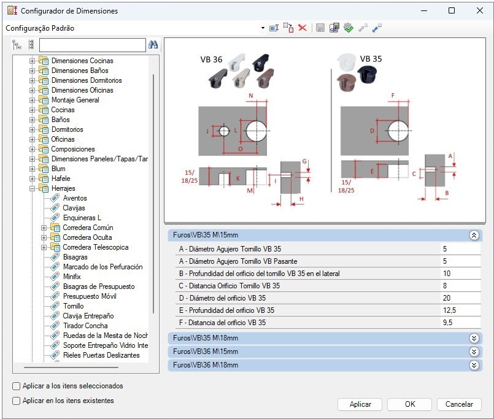The width and height of the screenshot is (494, 419).
Task: Enable Aplicar a los itens seleccionados
Action: tap(17, 386)
